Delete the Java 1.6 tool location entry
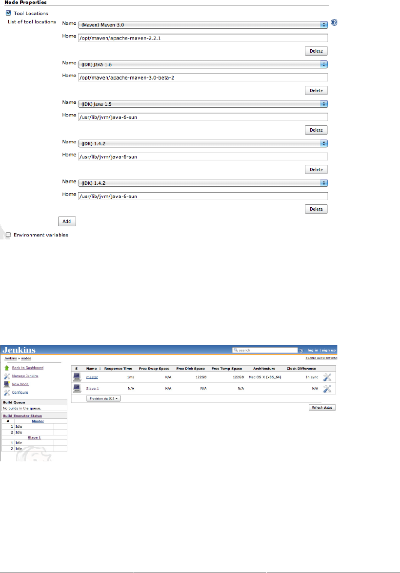Image resolution: width=400 pixels, height=573 pixels. 316,90
